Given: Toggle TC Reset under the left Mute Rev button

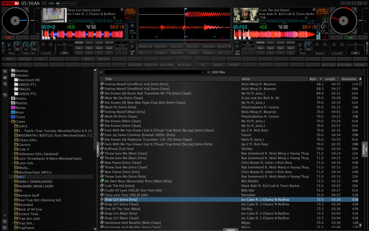Looking at the screenshot, I should click(161, 53).
